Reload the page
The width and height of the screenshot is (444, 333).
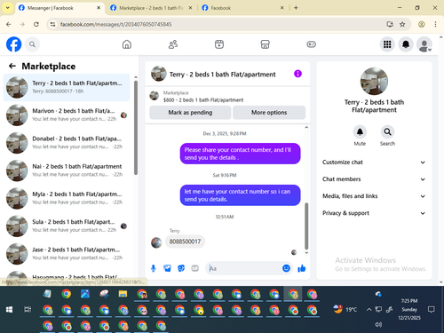(x=36, y=24)
